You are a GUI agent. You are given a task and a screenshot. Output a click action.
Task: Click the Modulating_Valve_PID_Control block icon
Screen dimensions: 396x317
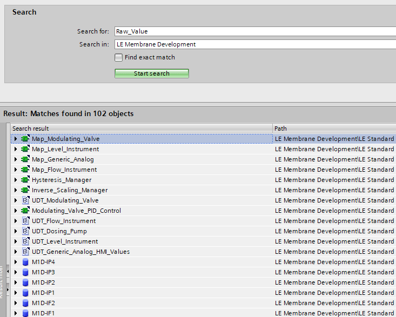[x=25, y=211]
